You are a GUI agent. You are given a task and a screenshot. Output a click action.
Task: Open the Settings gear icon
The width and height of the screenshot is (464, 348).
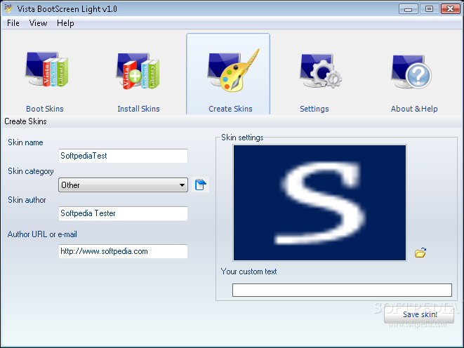(321, 71)
